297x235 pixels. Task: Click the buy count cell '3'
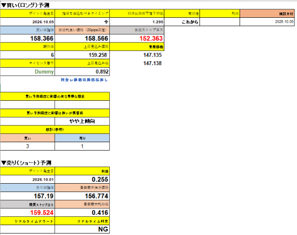pyautogui.click(x=27, y=146)
